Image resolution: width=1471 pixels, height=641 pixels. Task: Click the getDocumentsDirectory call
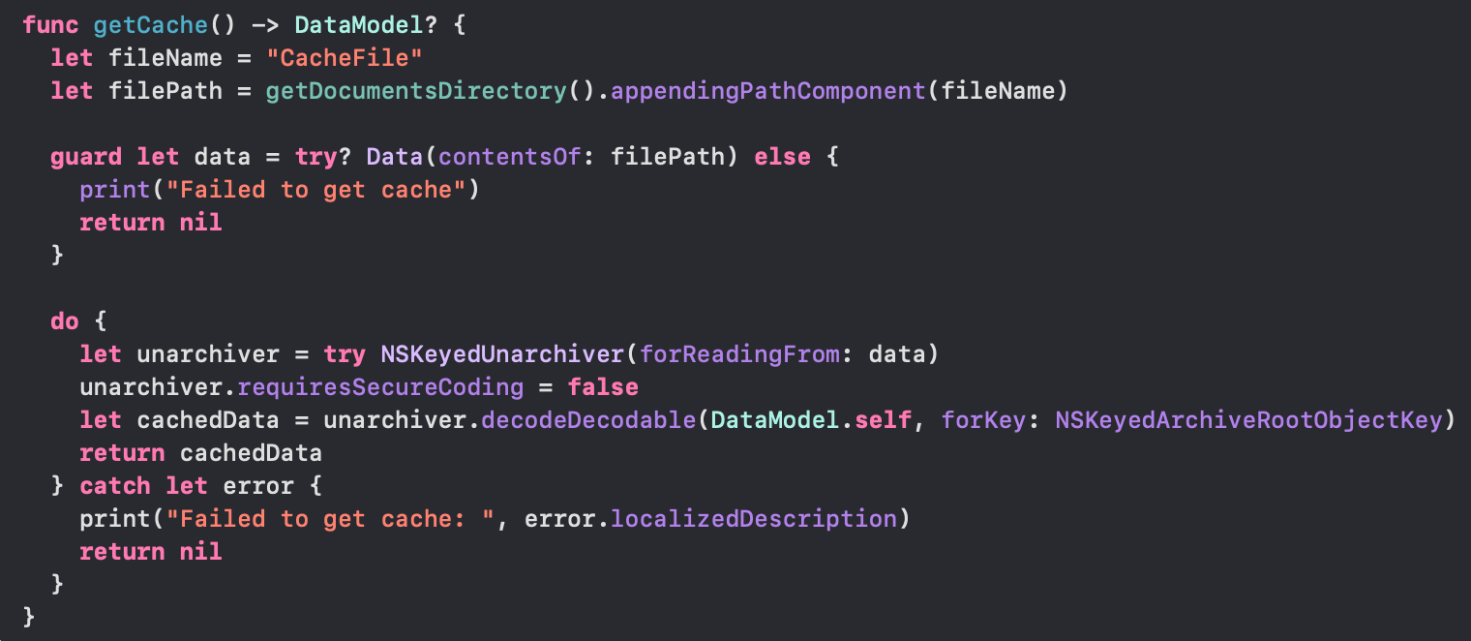[415, 90]
